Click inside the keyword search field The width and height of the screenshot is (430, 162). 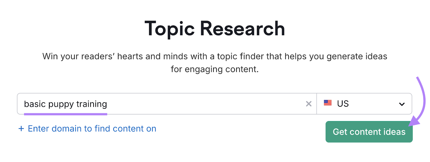pos(161,104)
